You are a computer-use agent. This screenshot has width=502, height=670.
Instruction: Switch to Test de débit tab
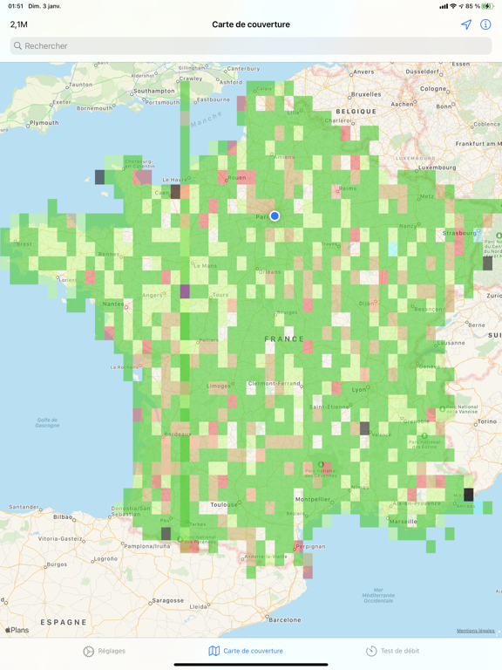[392, 651]
